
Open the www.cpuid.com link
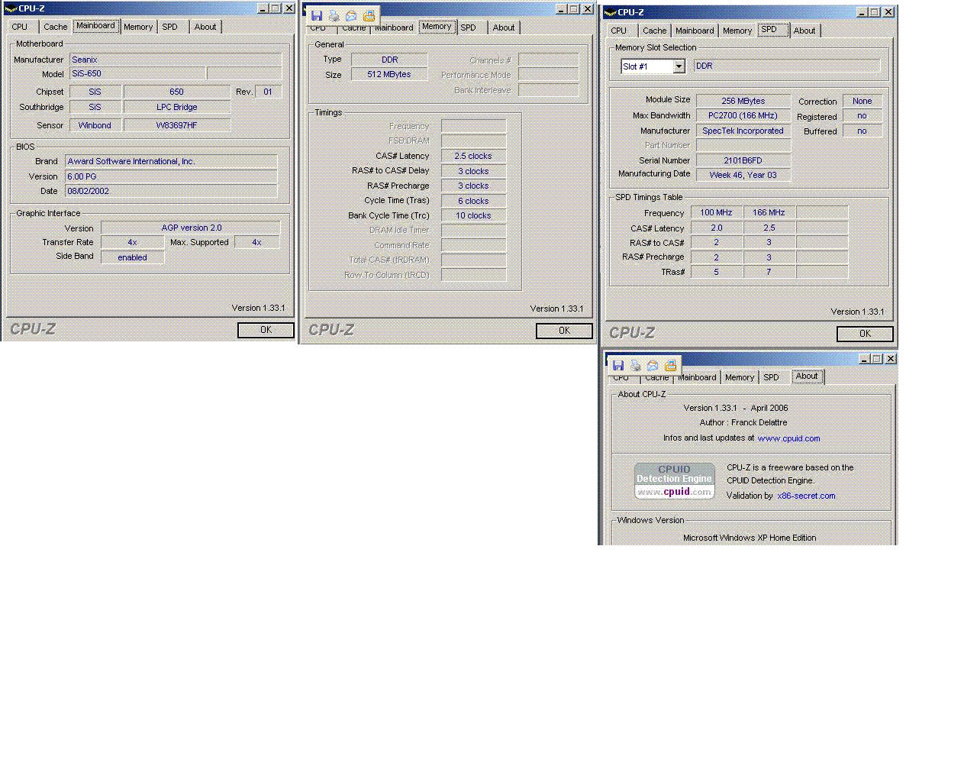click(788, 438)
